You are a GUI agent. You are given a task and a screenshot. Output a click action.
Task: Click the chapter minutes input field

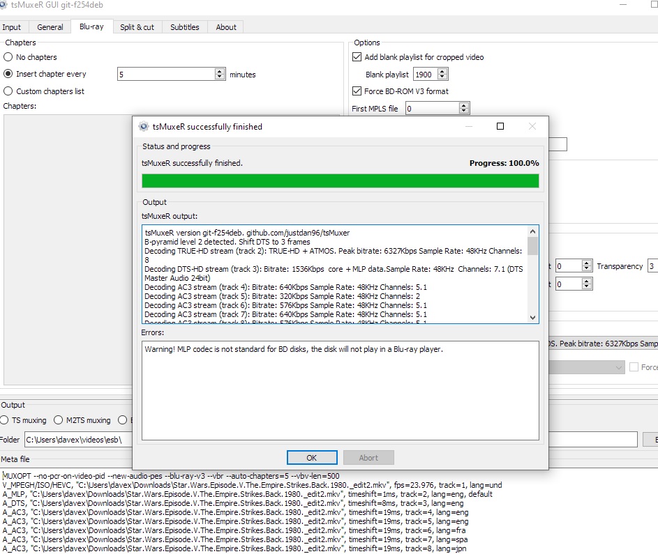(x=167, y=74)
